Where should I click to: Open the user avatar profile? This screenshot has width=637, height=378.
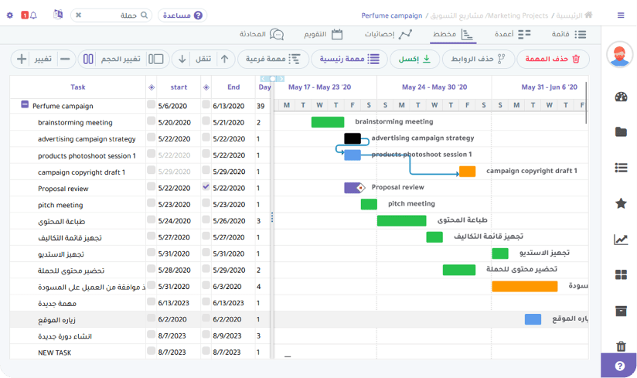pyautogui.click(x=620, y=54)
